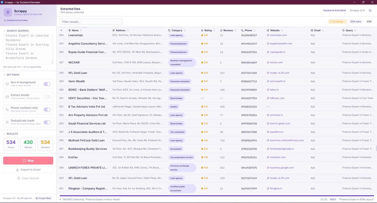Viewport: 377px width, 203px height.
Task: Sort table by Rating column arrows
Action: [214, 30]
